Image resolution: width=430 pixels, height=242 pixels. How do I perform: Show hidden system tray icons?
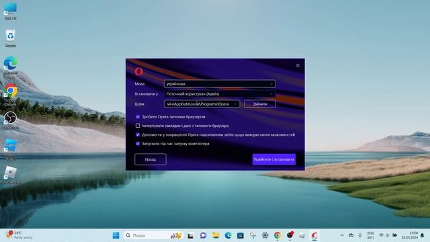(342, 235)
